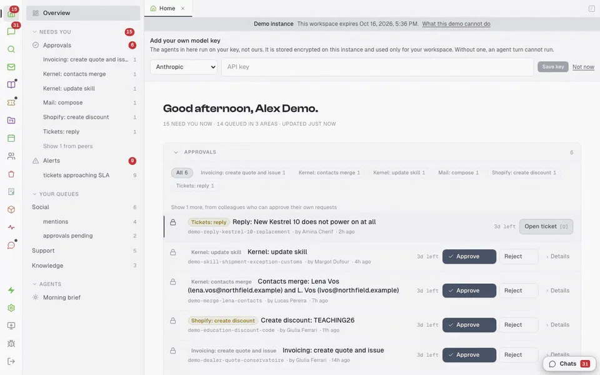Approve the Create discount: TEACHING26 request

coord(469,325)
